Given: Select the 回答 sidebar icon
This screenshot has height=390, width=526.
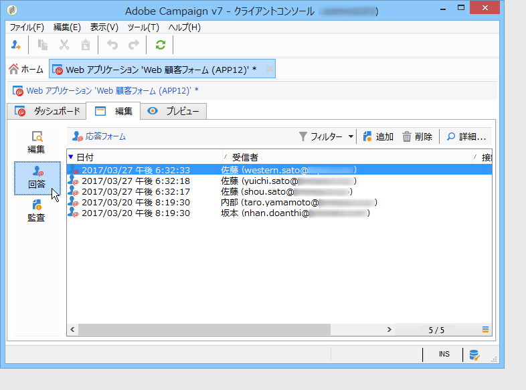Looking at the screenshot, I should 37,178.
